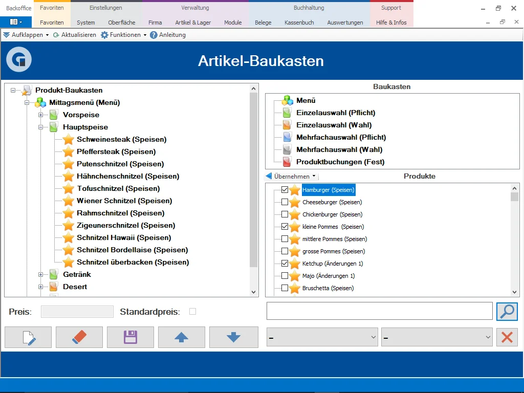Click the red X delete icon

pyautogui.click(x=507, y=337)
